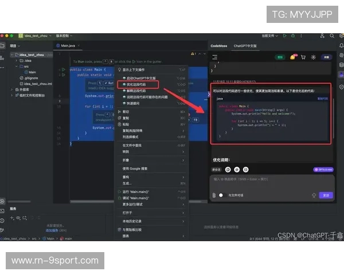This screenshot has width=344, height=275.
Task: Switch to the ChatGPT中文版 tab
Action: [245, 45]
